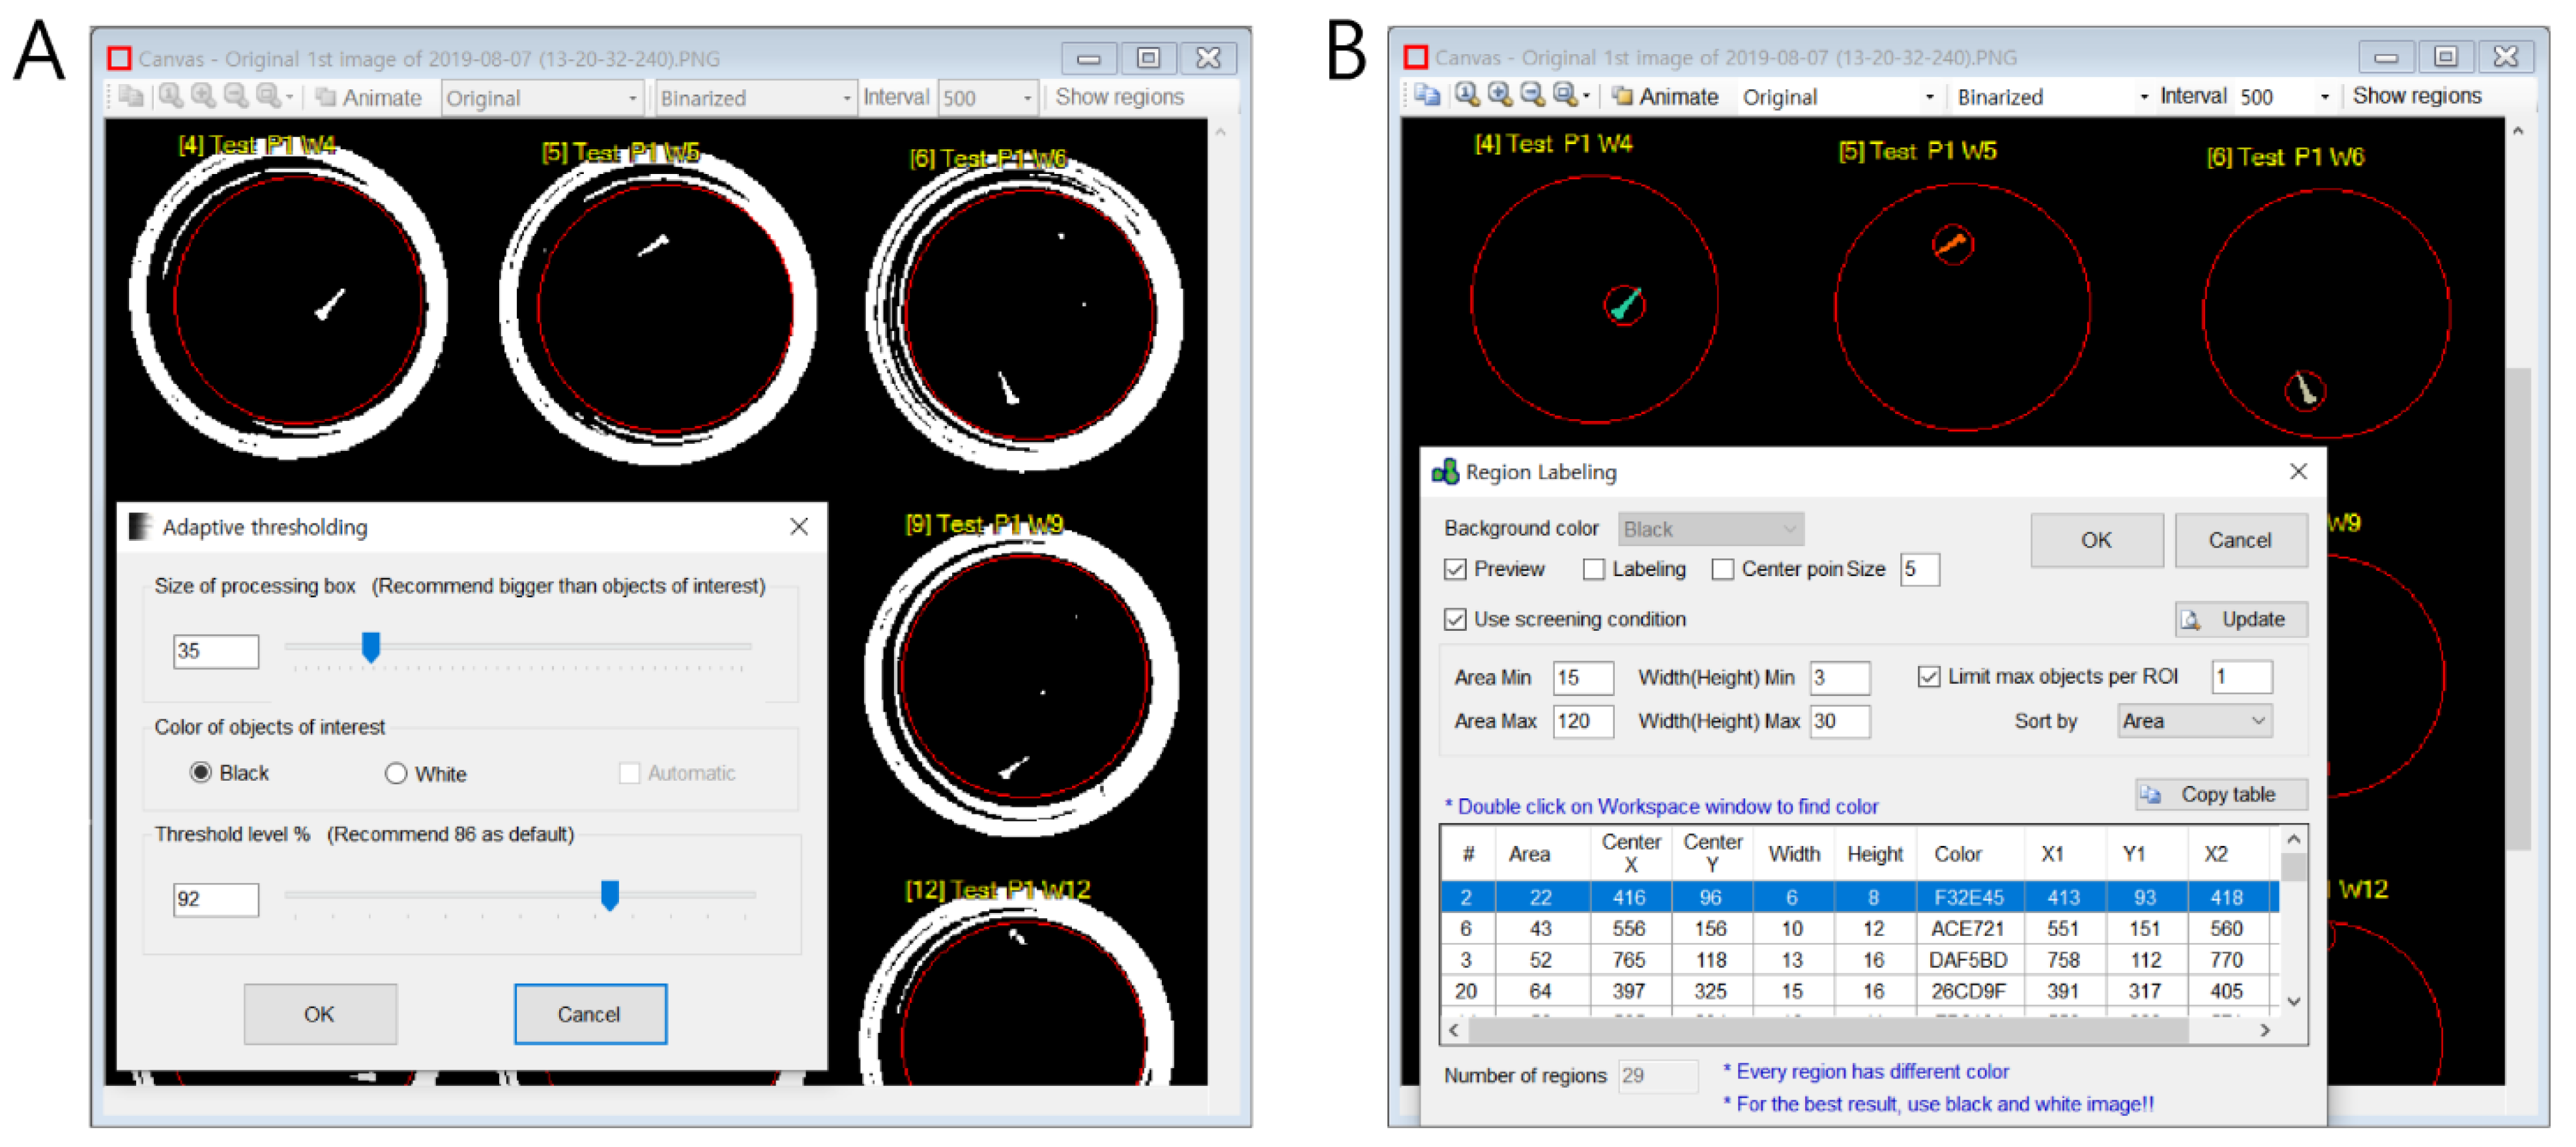Expand the Binarized dropdown in panel B toolbar

pos(2143,97)
